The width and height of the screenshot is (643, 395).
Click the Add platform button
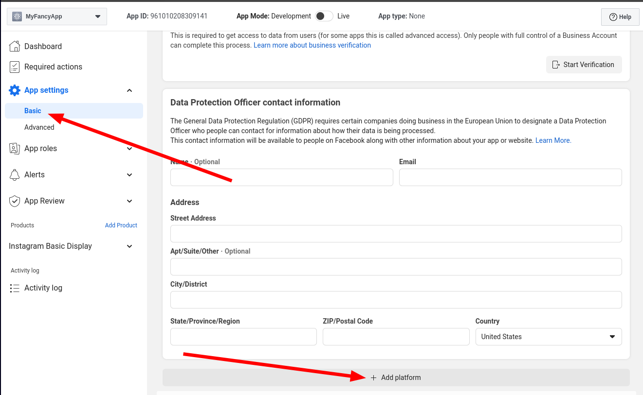[x=396, y=378]
